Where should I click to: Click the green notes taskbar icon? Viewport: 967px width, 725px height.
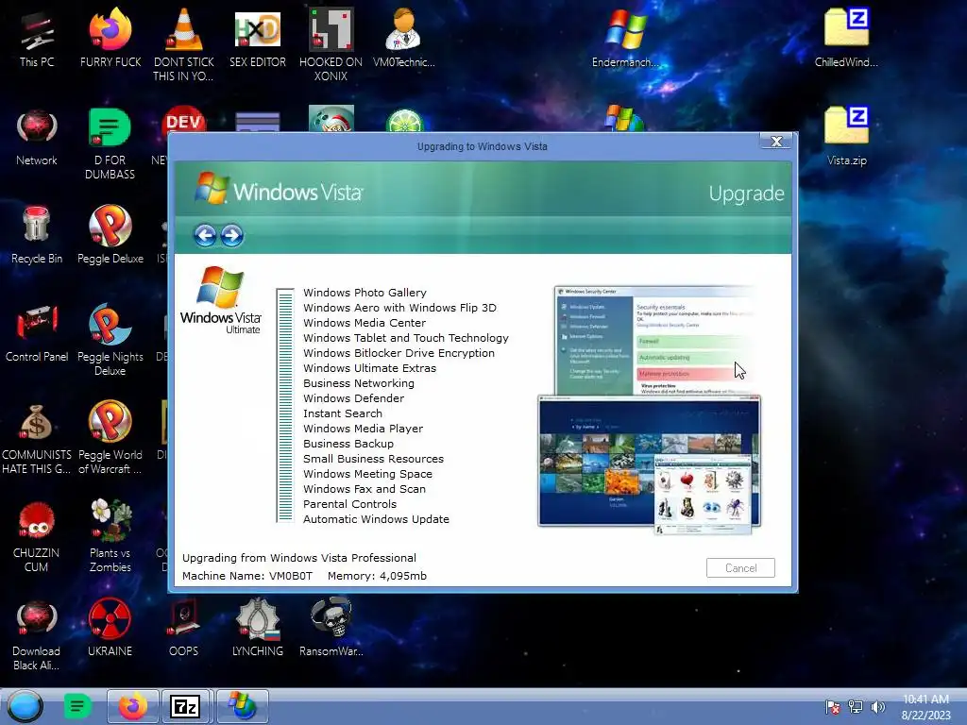(x=77, y=706)
